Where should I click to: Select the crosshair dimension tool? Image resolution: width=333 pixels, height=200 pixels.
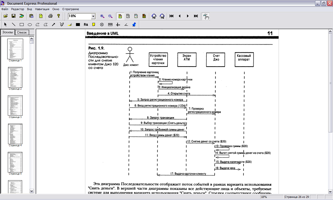click(118, 25)
